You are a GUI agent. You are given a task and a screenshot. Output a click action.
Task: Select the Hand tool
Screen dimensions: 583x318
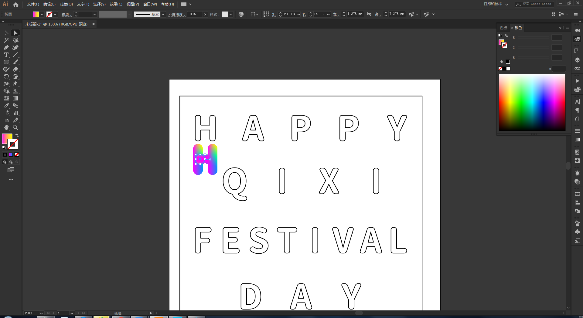tap(6, 127)
